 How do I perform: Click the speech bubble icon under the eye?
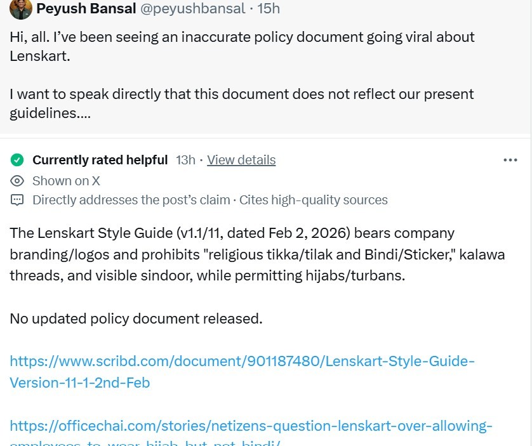point(18,200)
